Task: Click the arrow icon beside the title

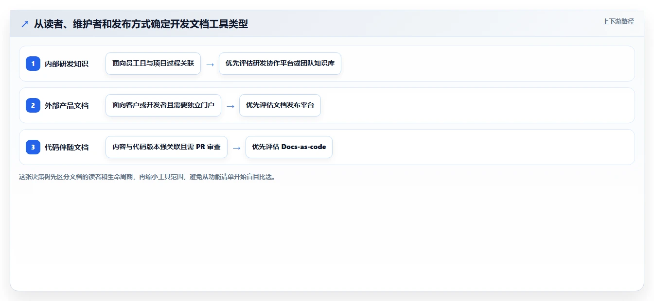Action: pyautogui.click(x=25, y=24)
